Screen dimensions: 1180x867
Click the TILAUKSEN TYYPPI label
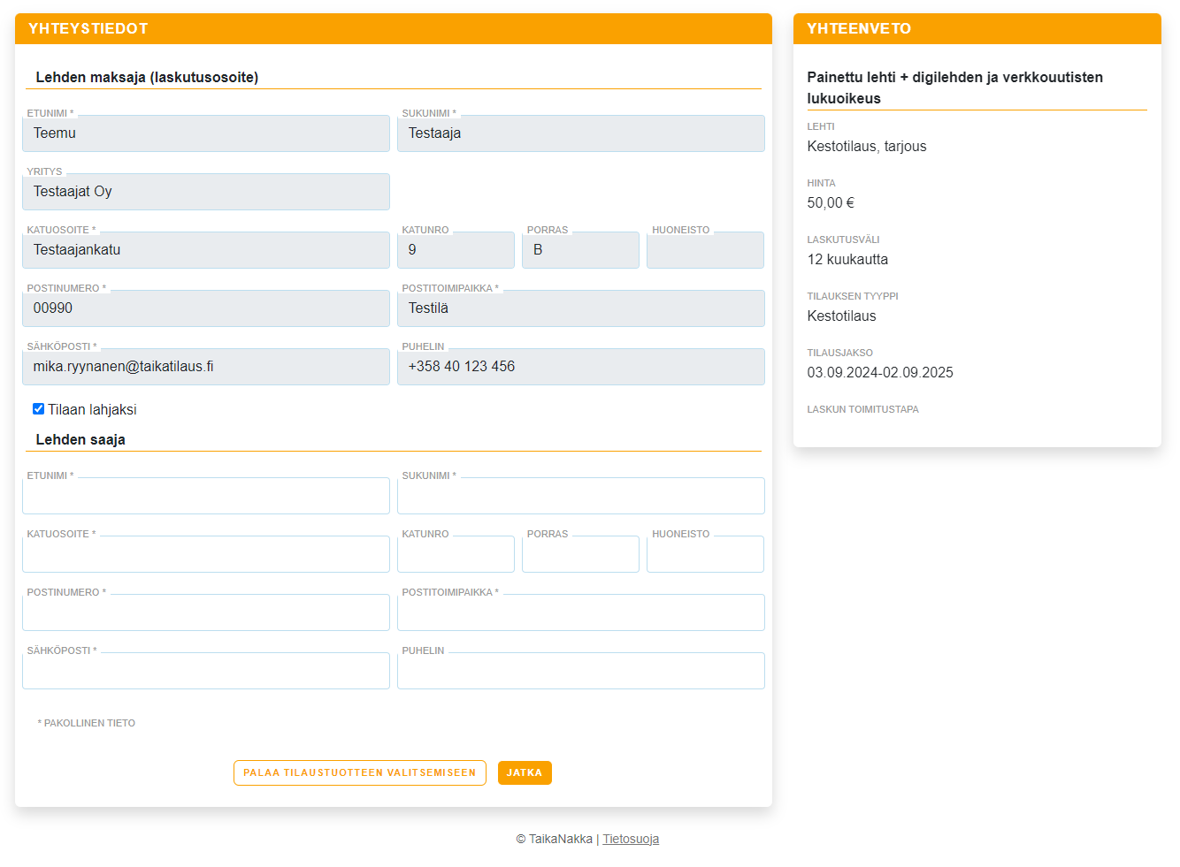pos(853,296)
